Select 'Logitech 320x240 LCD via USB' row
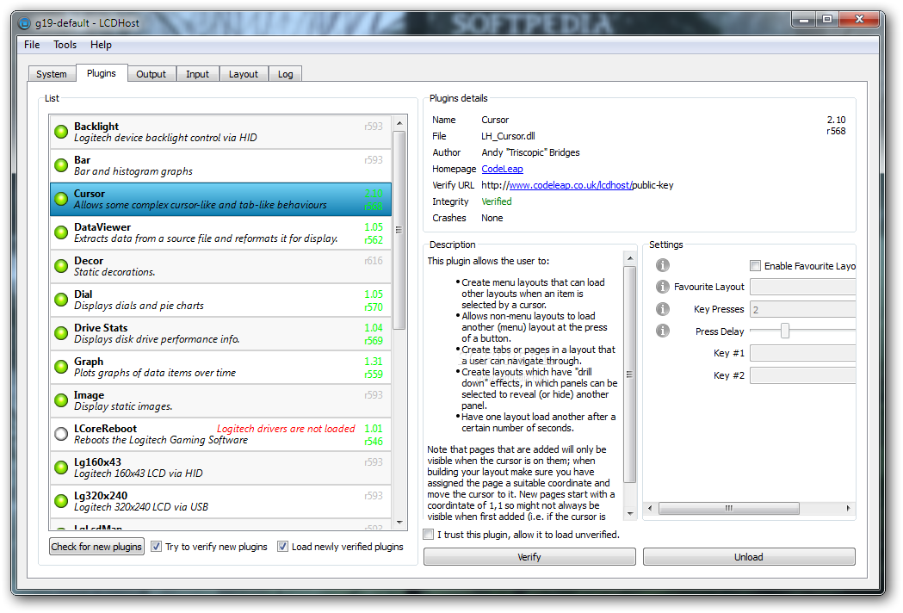 click(x=221, y=501)
